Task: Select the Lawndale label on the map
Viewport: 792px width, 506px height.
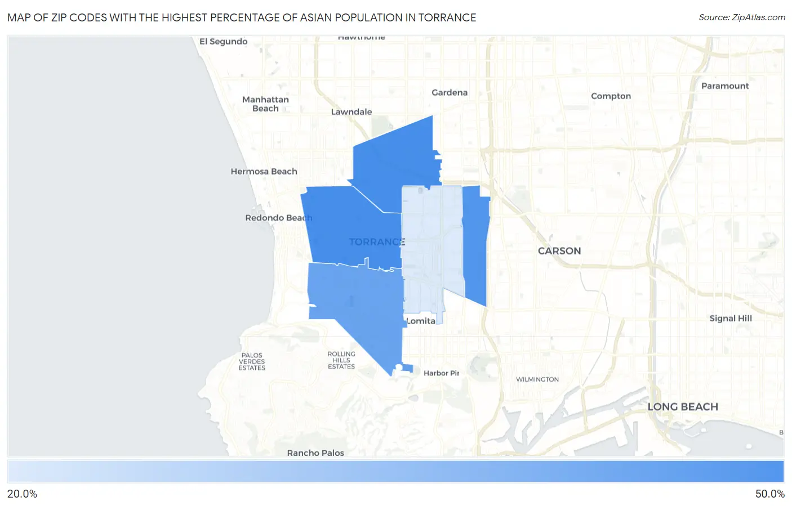Action: [x=351, y=111]
